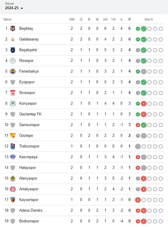
Task: Select Konyaspor's latest loss indicator
Action: [143, 104]
